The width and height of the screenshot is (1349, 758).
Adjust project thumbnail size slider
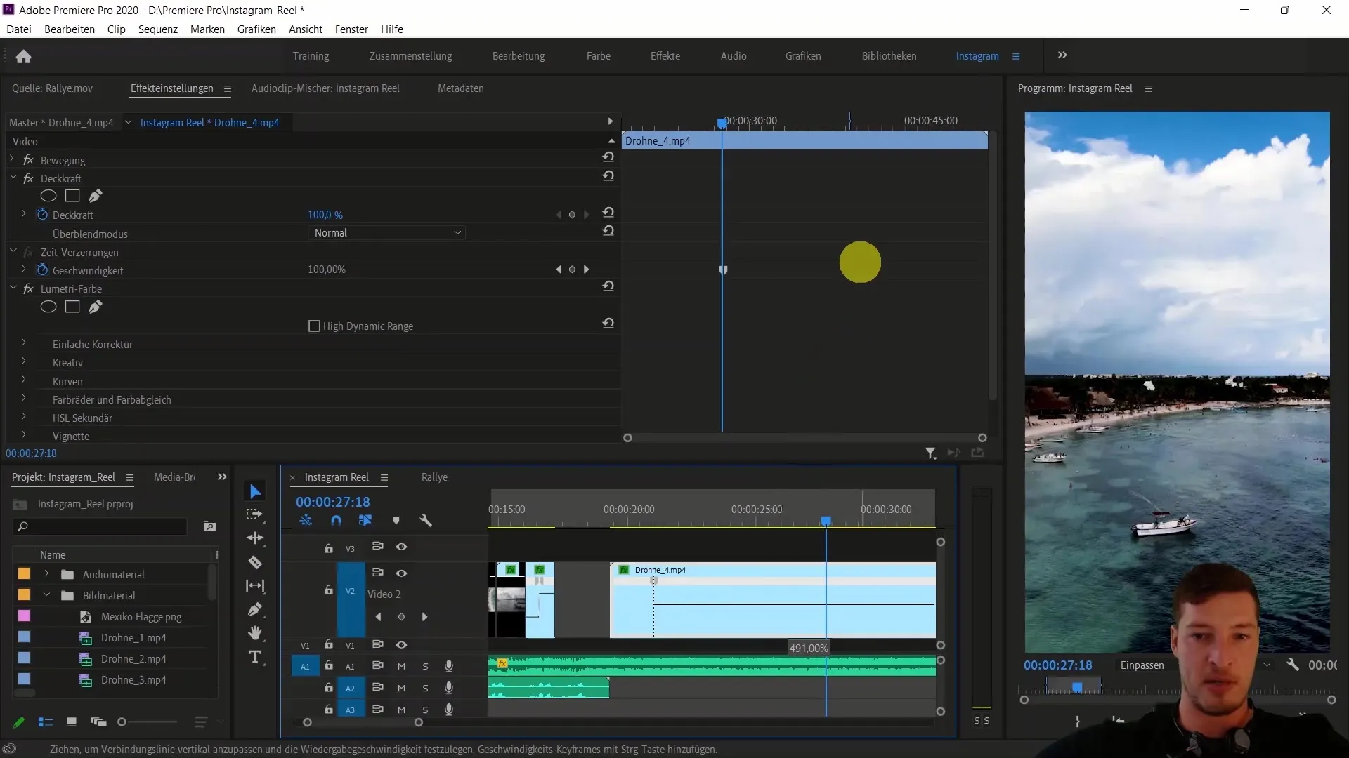pos(122,722)
